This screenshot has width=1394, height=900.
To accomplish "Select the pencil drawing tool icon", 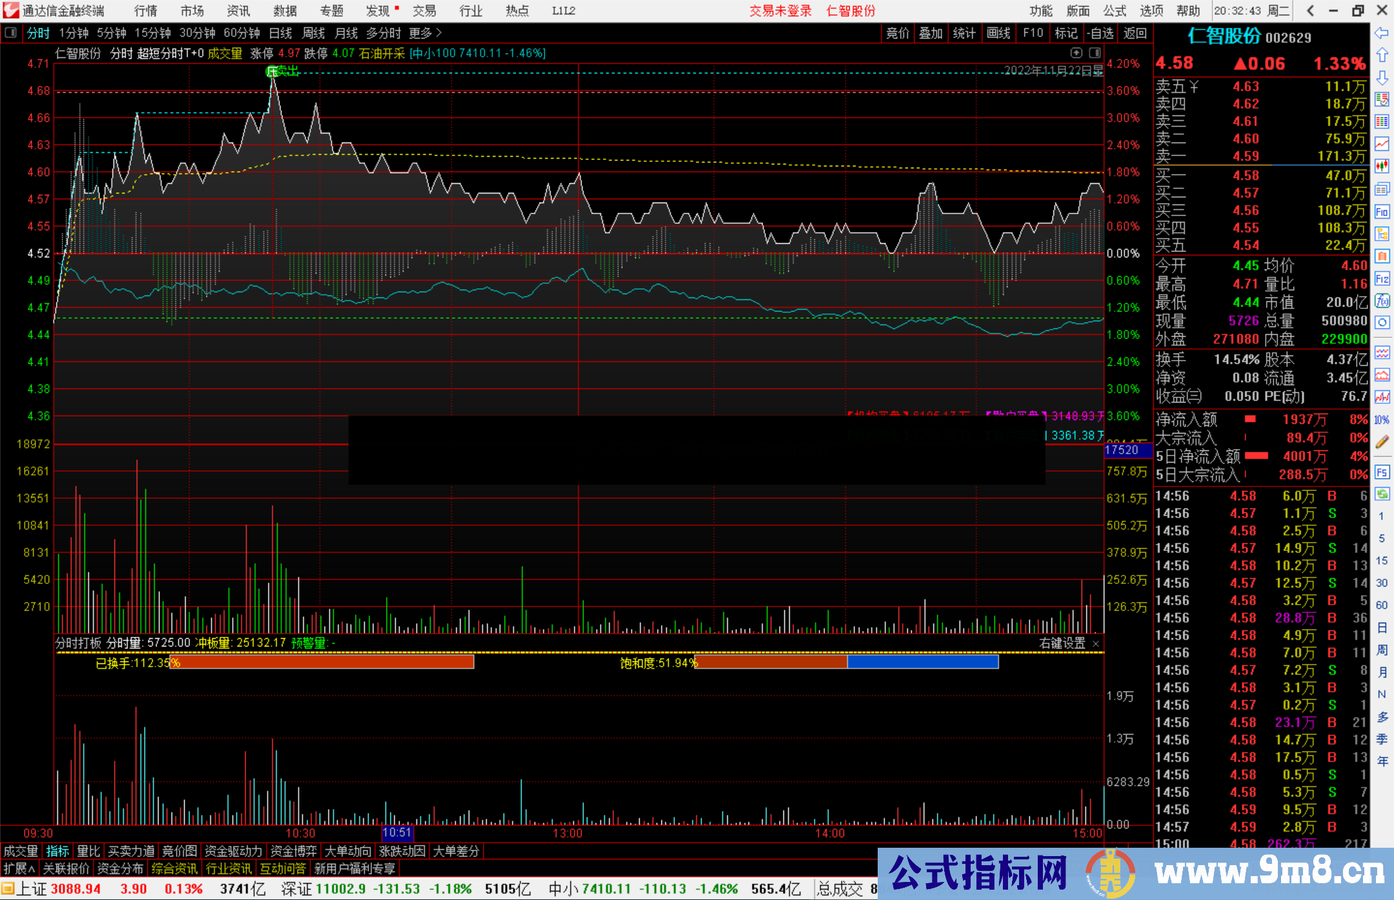I will click(1382, 442).
